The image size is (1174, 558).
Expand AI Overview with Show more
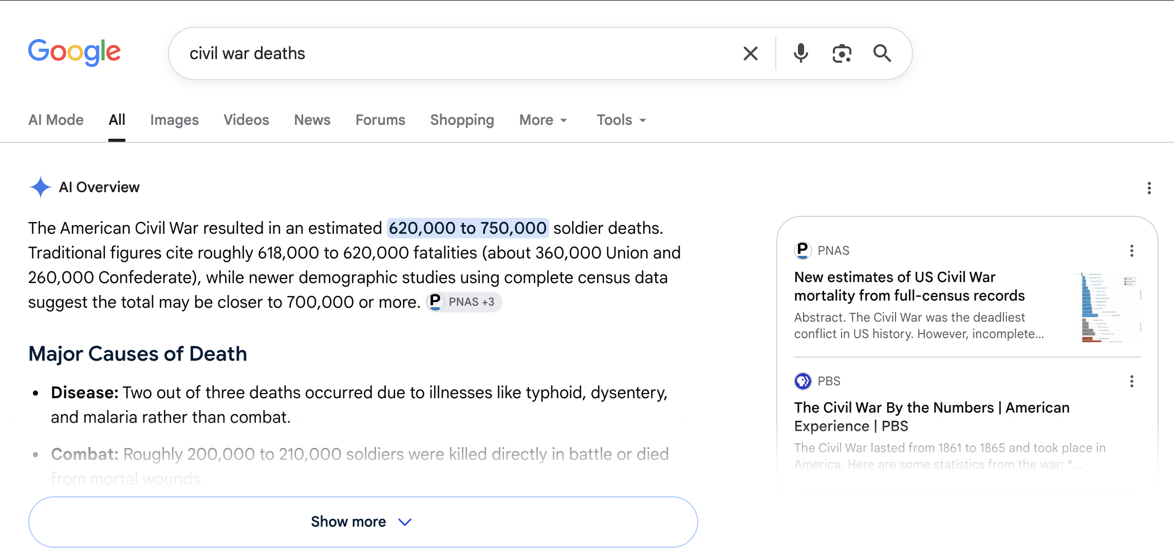363,522
